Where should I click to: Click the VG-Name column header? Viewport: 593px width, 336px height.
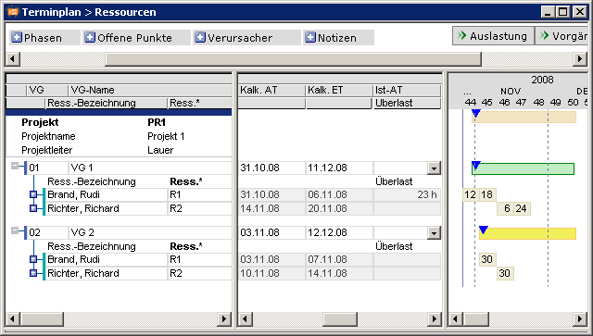[150, 90]
